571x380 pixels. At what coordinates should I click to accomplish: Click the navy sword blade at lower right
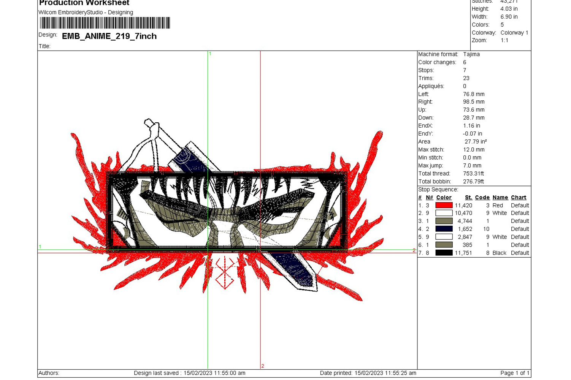[295, 270]
